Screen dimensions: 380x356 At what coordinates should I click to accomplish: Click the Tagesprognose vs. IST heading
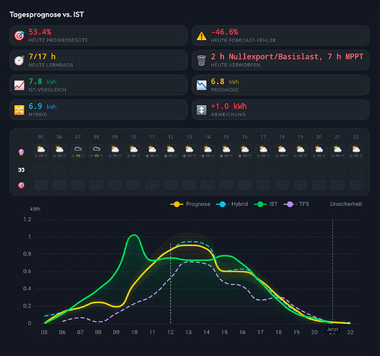(x=46, y=14)
